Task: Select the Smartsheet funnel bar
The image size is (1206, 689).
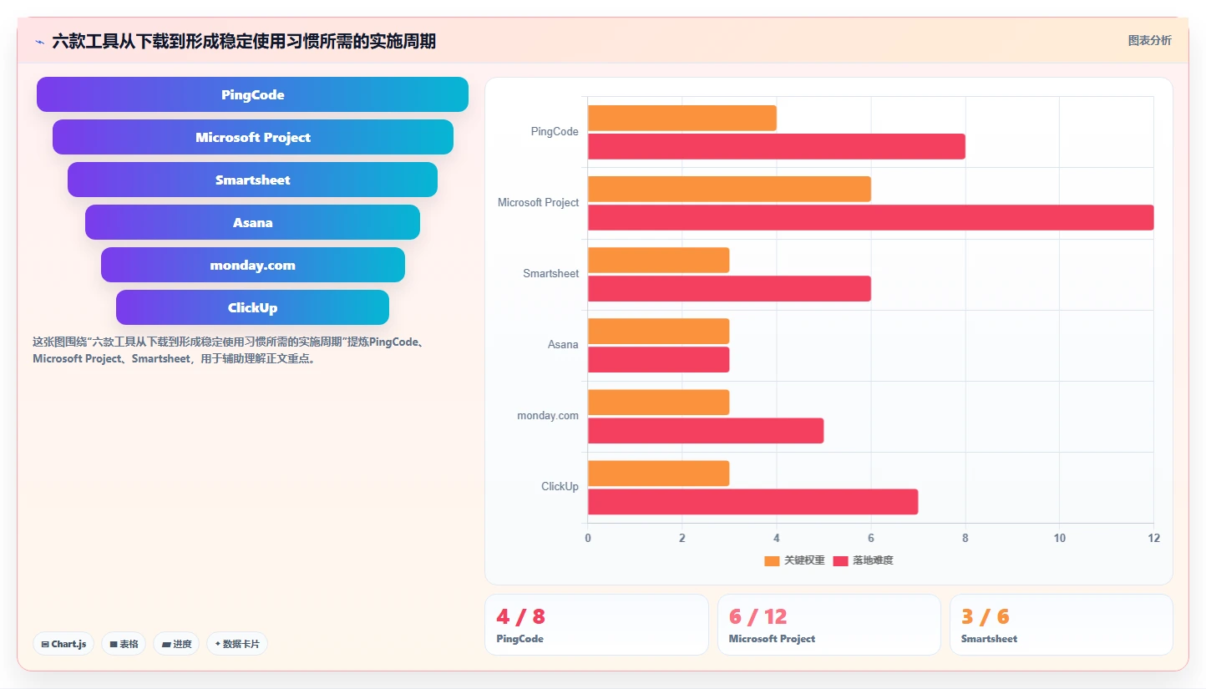Action: 252,180
